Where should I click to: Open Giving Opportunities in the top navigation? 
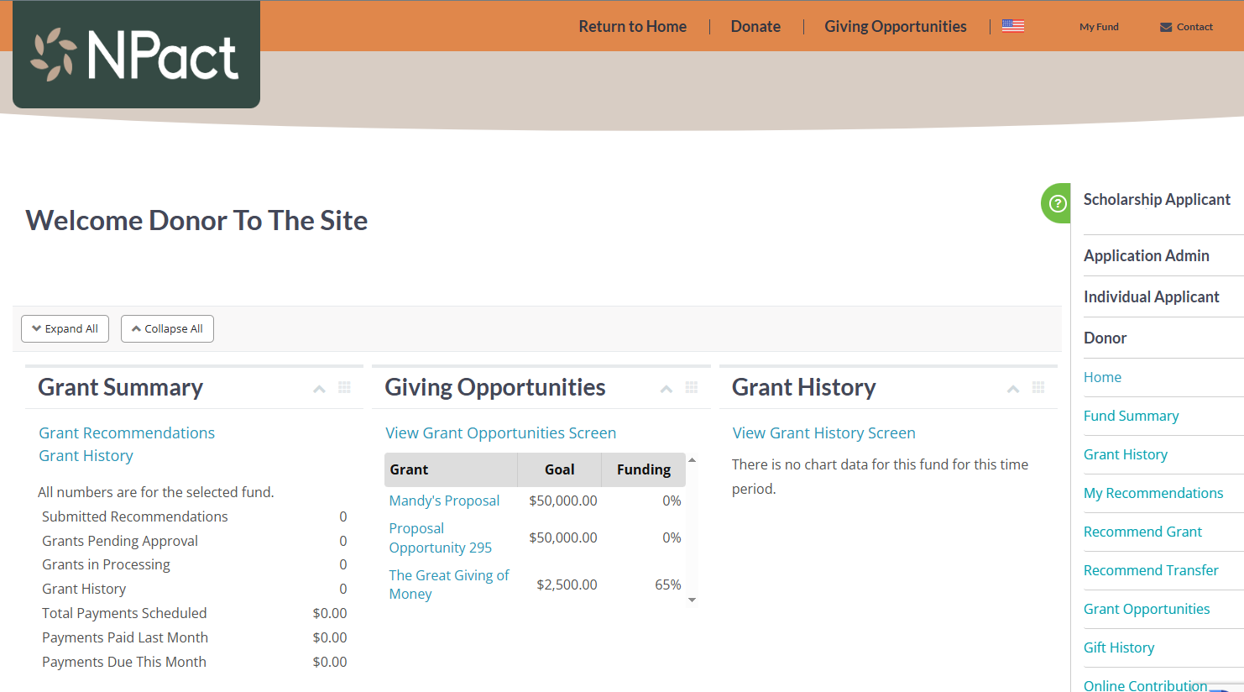click(895, 26)
